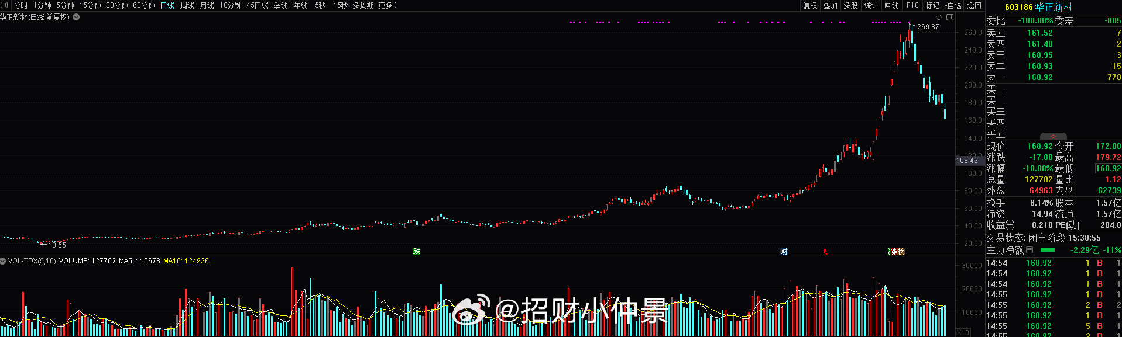1122x337 pixels.
Task: Open the VOL-TDX indicator settings icon
Action: tap(3, 261)
